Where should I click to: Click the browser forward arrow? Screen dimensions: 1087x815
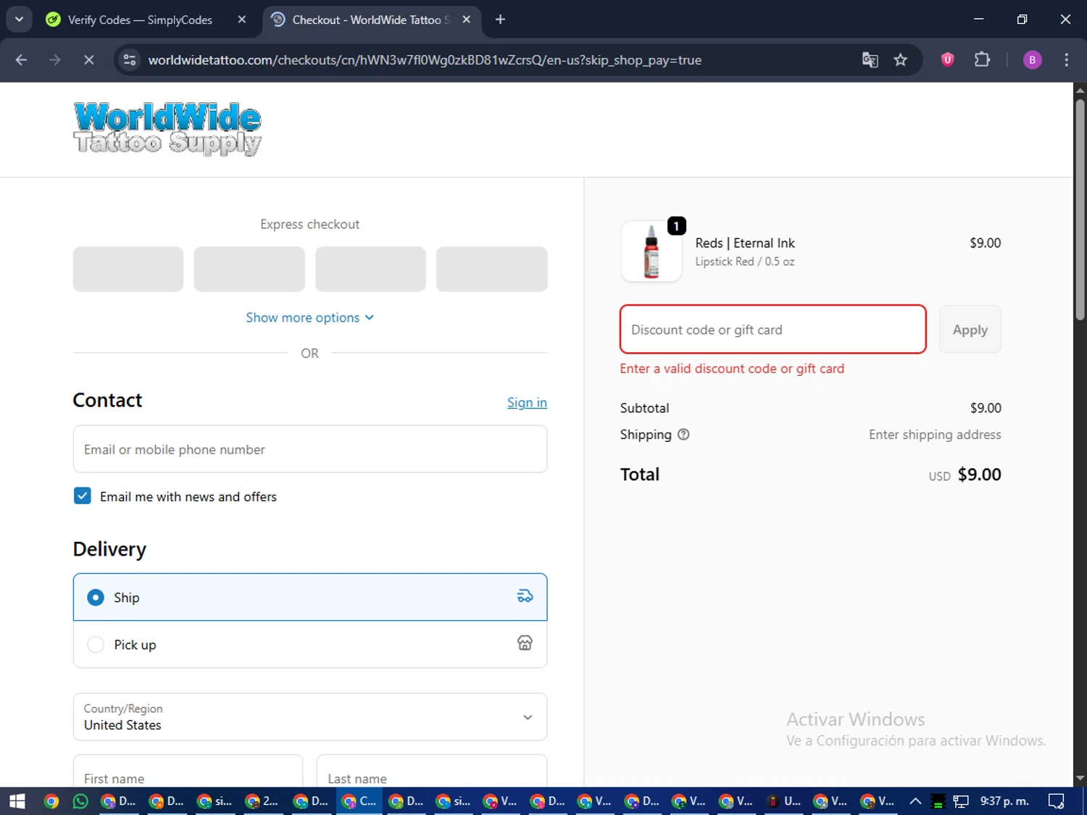click(x=55, y=60)
